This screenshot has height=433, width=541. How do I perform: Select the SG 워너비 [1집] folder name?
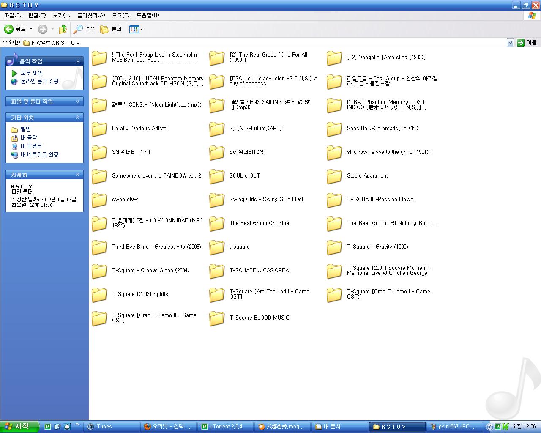[131, 152]
